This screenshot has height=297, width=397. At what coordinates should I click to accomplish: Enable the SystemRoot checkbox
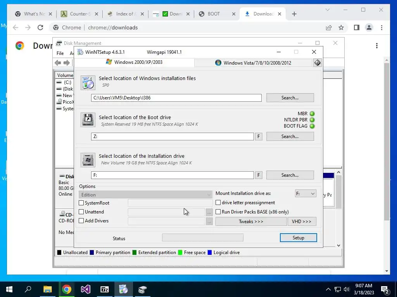pos(81,203)
